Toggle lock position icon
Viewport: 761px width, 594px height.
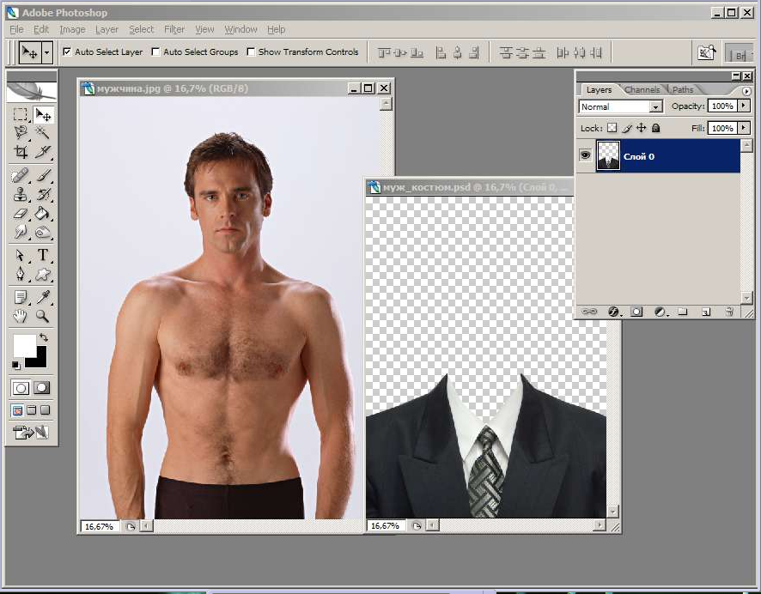[641, 128]
